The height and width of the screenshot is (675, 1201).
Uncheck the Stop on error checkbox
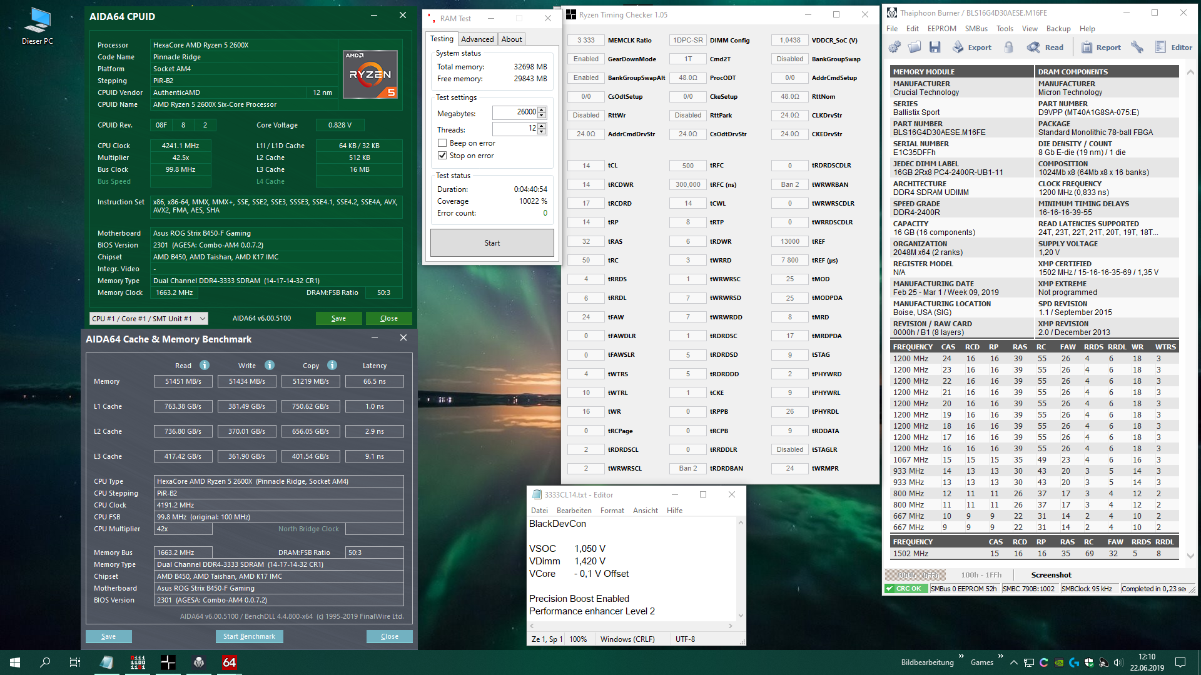[x=442, y=156]
